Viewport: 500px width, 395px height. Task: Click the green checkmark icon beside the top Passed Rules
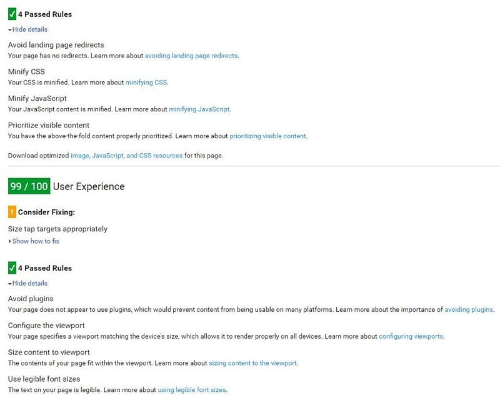12,14
